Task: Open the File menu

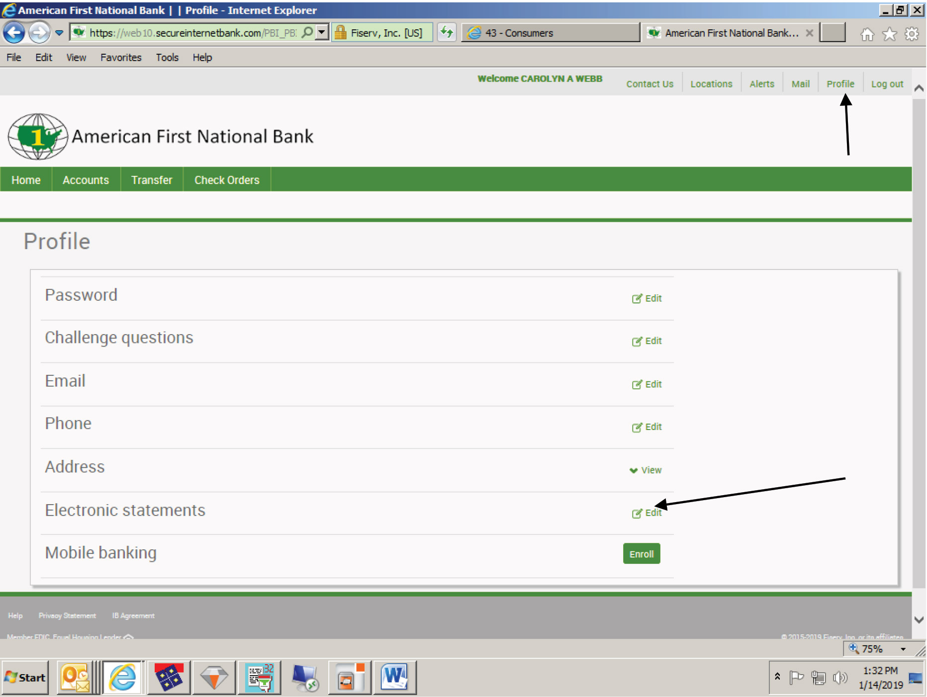Action: [x=14, y=58]
